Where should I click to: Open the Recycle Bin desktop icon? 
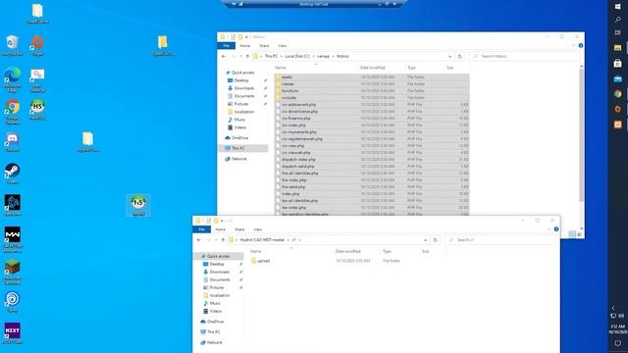pyautogui.click(x=13, y=45)
